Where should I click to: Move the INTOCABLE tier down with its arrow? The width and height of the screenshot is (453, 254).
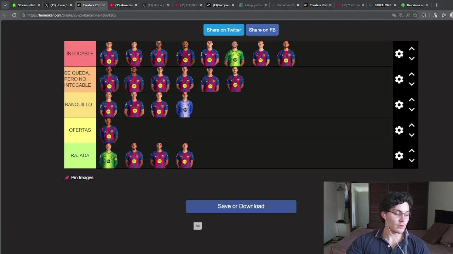click(x=412, y=59)
